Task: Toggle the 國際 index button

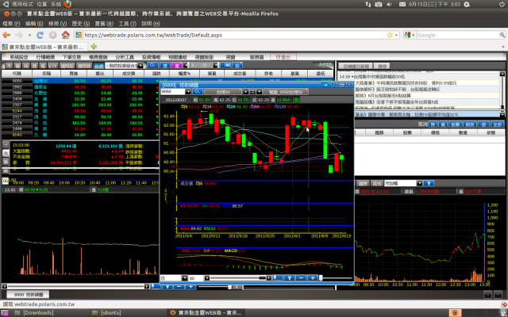Action: pyautogui.click(x=364, y=183)
